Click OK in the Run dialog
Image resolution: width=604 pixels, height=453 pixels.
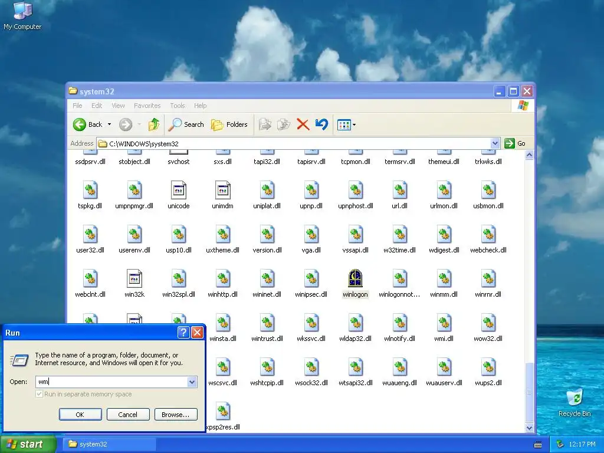point(80,415)
